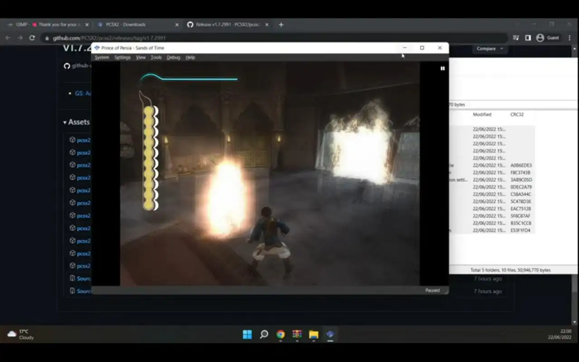Sort archive list by Modified column

(x=482, y=114)
